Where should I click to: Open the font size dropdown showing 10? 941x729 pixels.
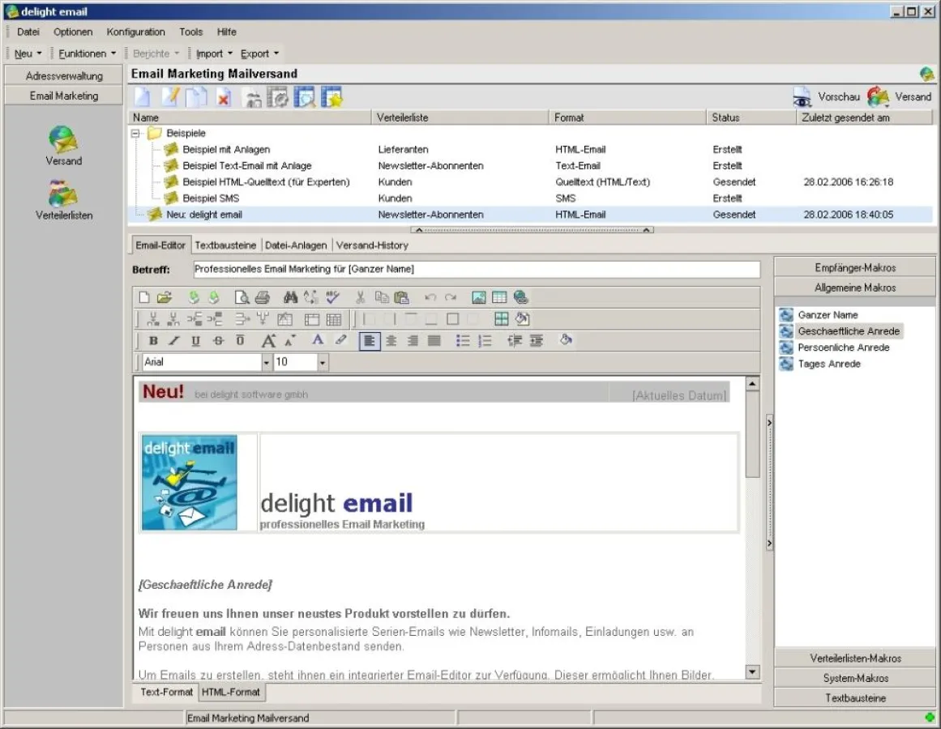pos(323,363)
